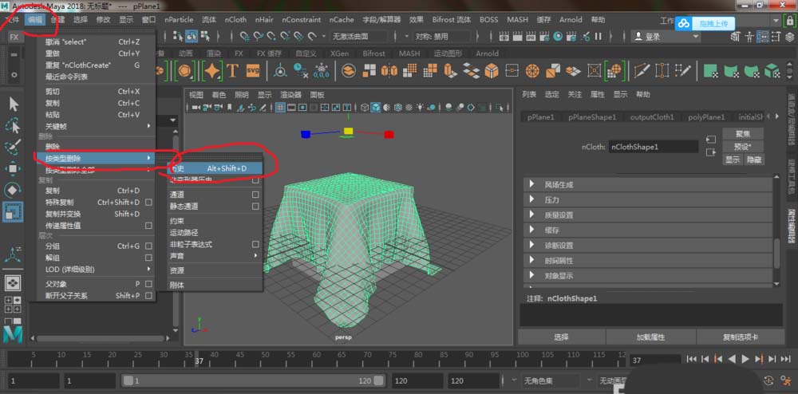Image resolution: width=798 pixels, height=394 pixels.
Task: Click the SVG import shelf icon
Action: click(254, 71)
